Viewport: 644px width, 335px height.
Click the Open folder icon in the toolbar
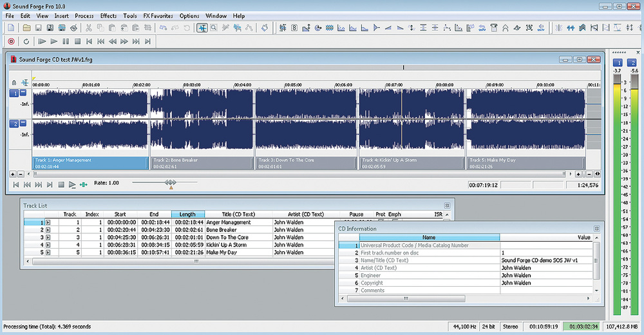(27, 28)
